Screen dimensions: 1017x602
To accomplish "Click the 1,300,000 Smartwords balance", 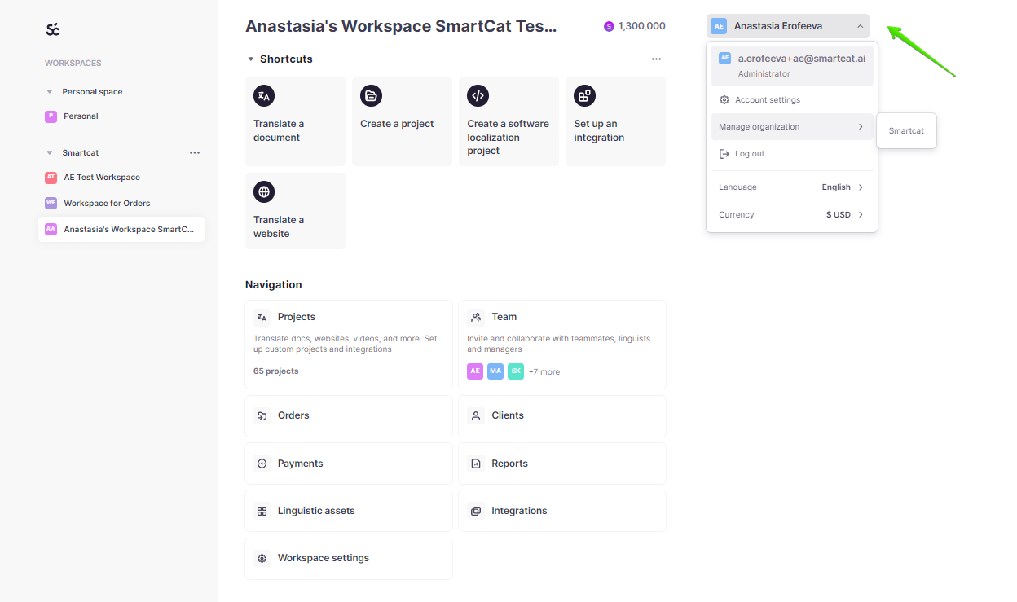I will pyautogui.click(x=642, y=26).
